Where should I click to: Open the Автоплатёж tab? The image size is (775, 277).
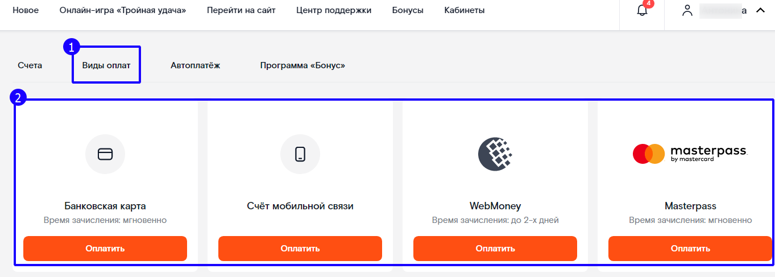[x=195, y=65]
